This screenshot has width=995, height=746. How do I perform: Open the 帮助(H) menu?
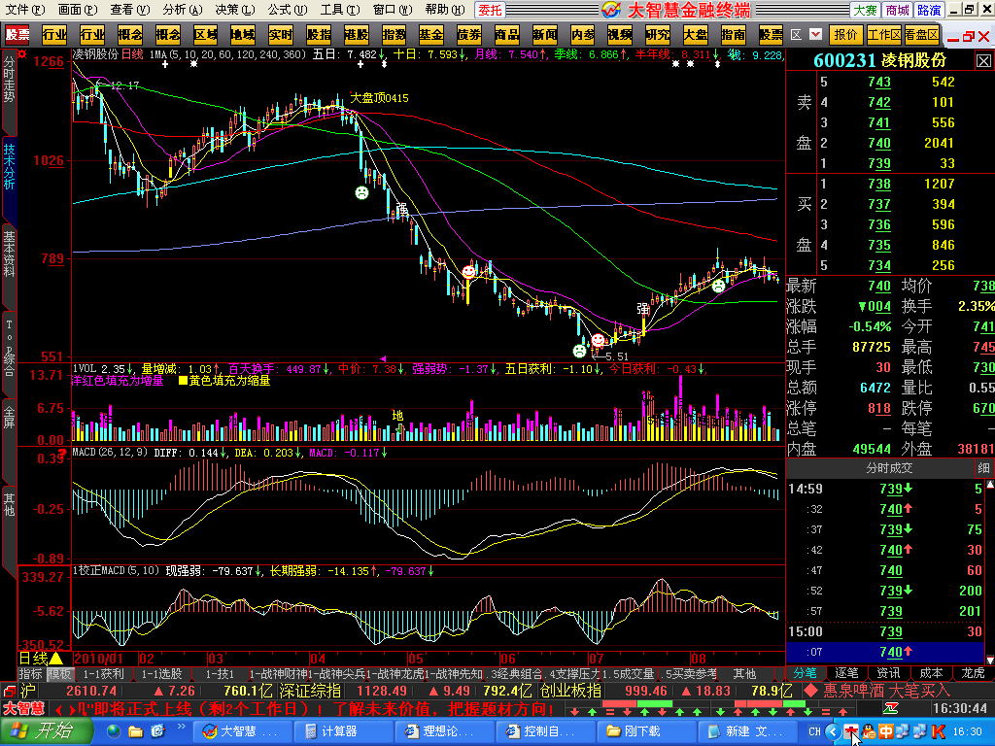point(445,10)
